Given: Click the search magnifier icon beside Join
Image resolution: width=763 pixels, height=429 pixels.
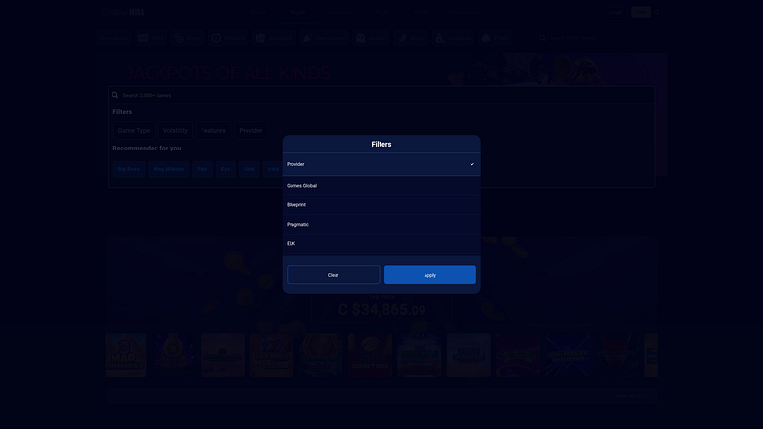Looking at the screenshot, I should pyautogui.click(x=657, y=12).
